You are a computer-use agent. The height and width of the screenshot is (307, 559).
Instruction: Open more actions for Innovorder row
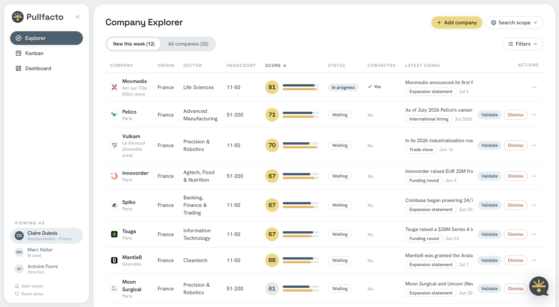pyautogui.click(x=534, y=176)
